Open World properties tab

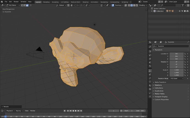pyautogui.click(x=150, y=66)
